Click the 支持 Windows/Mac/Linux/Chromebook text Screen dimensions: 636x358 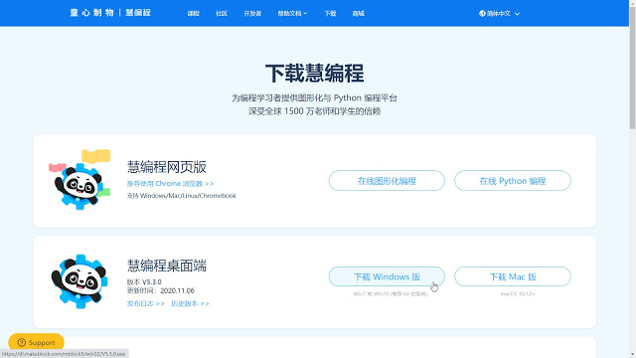pos(181,196)
